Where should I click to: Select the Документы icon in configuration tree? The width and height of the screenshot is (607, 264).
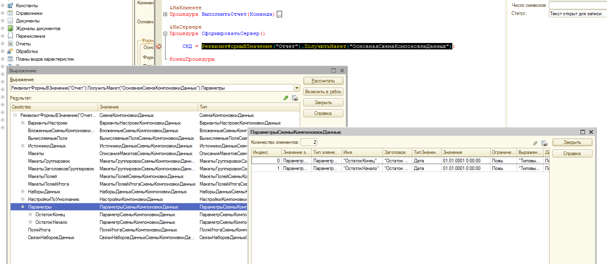pyautogui.click(x=10, y=21)
